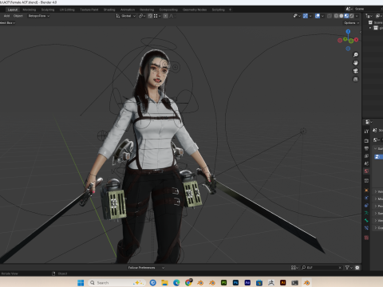The image size is (383, 287).
Task: Open the viewport Options dropdown
Action: pos(351,23)
